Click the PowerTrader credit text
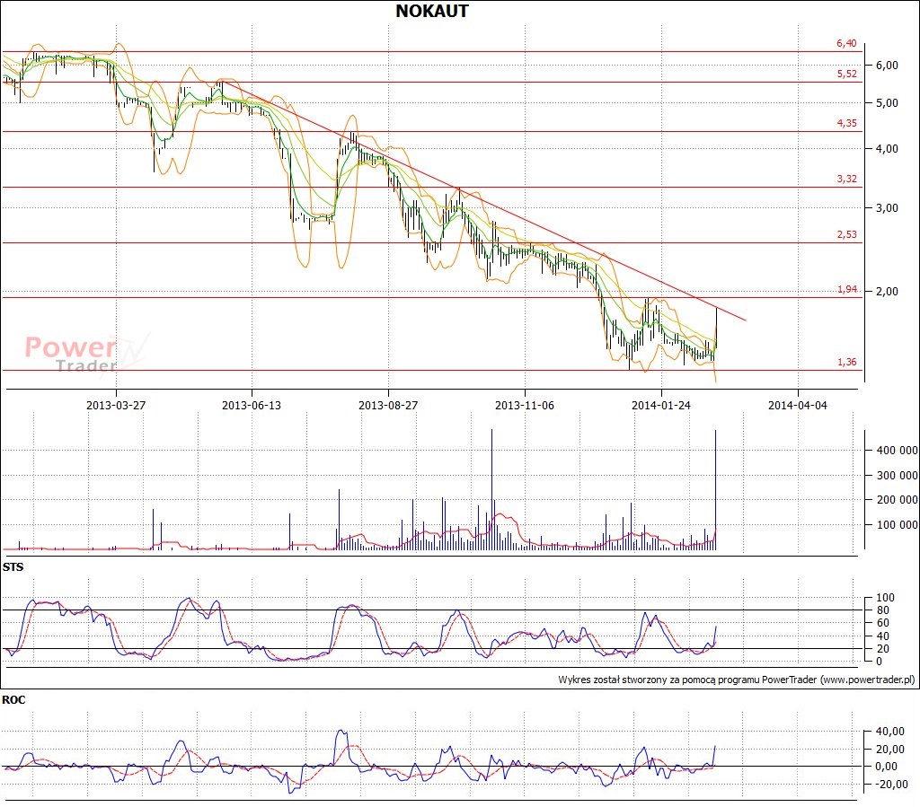This screenshot has width=920, height=807. pyautogui.click(x=737, y=680)
